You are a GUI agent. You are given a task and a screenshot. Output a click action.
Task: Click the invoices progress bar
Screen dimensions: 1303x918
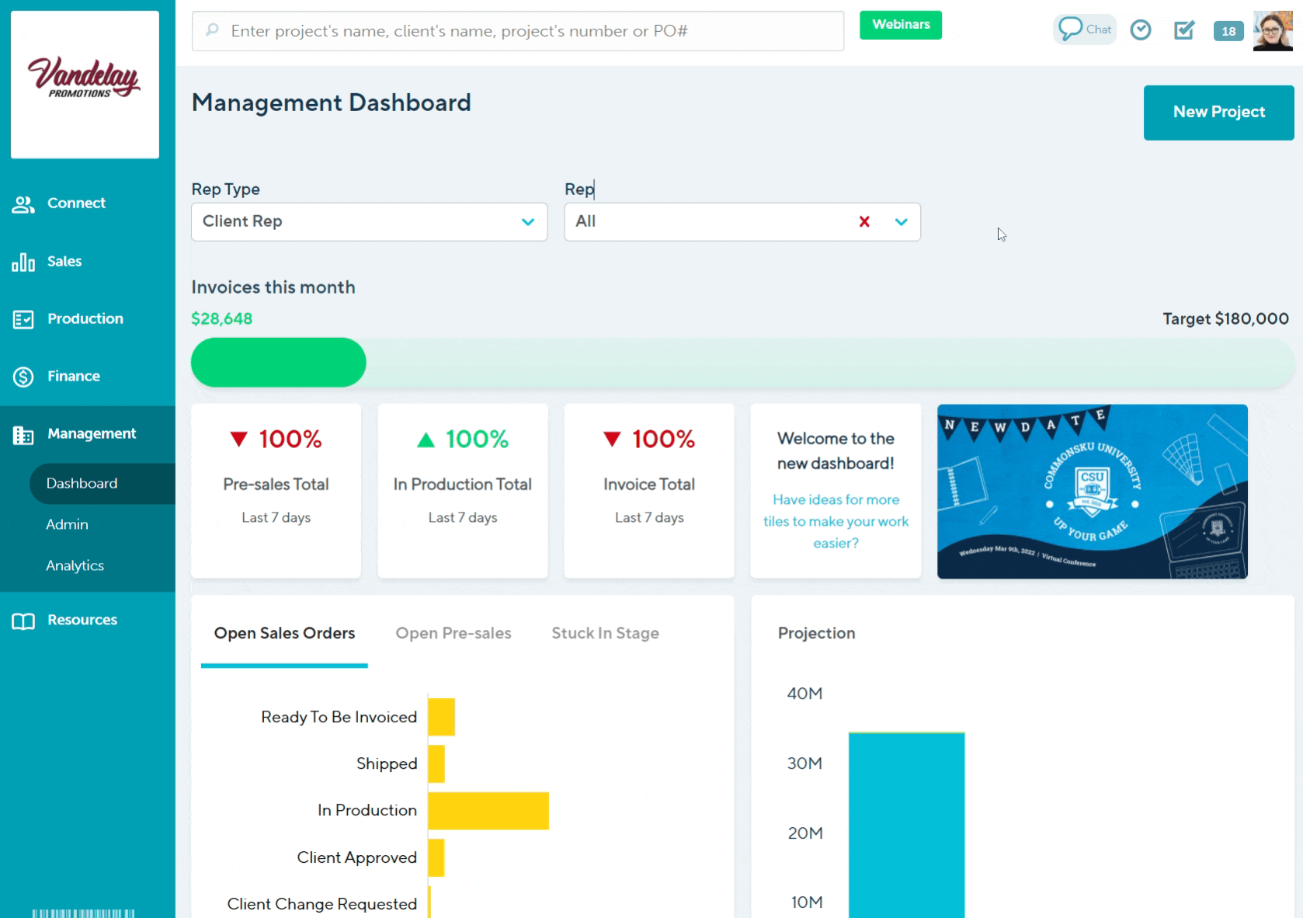point(742,363)
